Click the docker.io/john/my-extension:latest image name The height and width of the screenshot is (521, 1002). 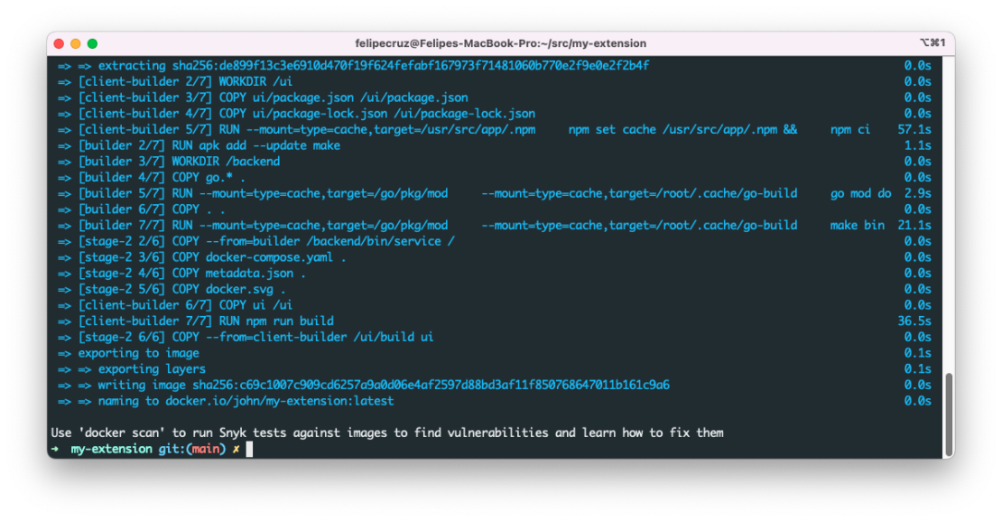tap(279, 401)
